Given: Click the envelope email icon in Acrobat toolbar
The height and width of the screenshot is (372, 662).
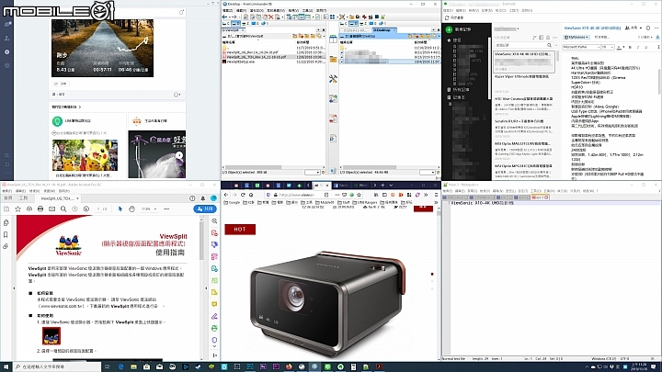Looking at the screenshot, I should coord(51,209).
